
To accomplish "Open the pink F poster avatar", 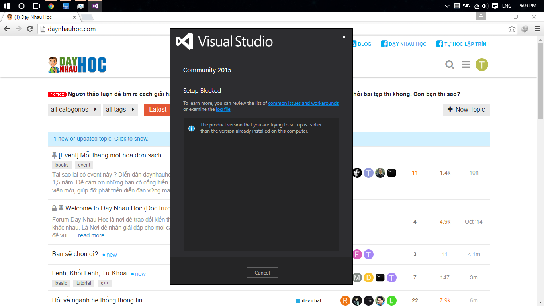I will (x=357, y=255).
